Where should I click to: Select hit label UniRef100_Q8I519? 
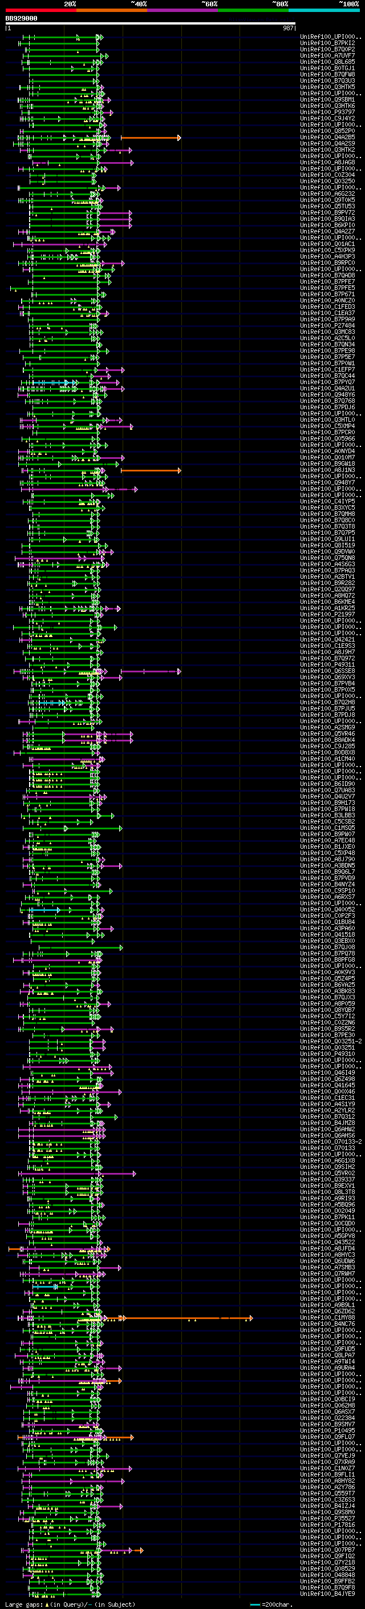[327, 545]
